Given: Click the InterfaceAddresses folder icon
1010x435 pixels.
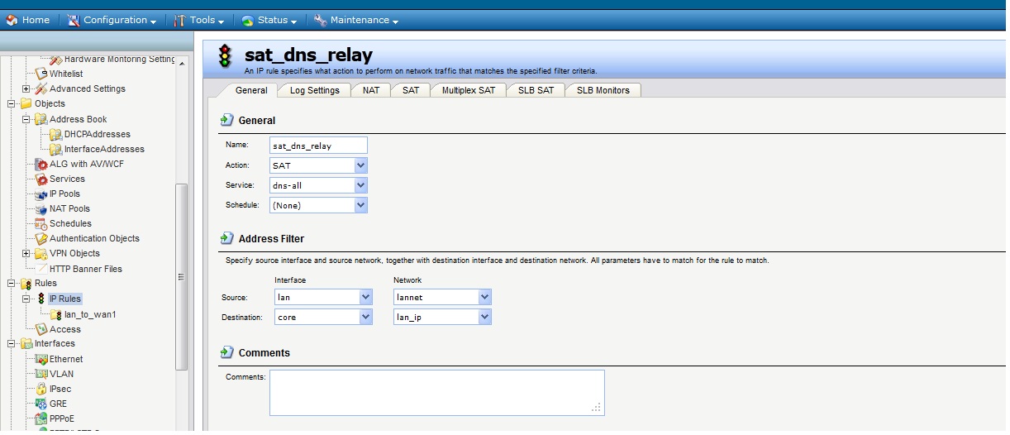Looking at the screenshot, I should pyautogui.click(x=56, y=149).
